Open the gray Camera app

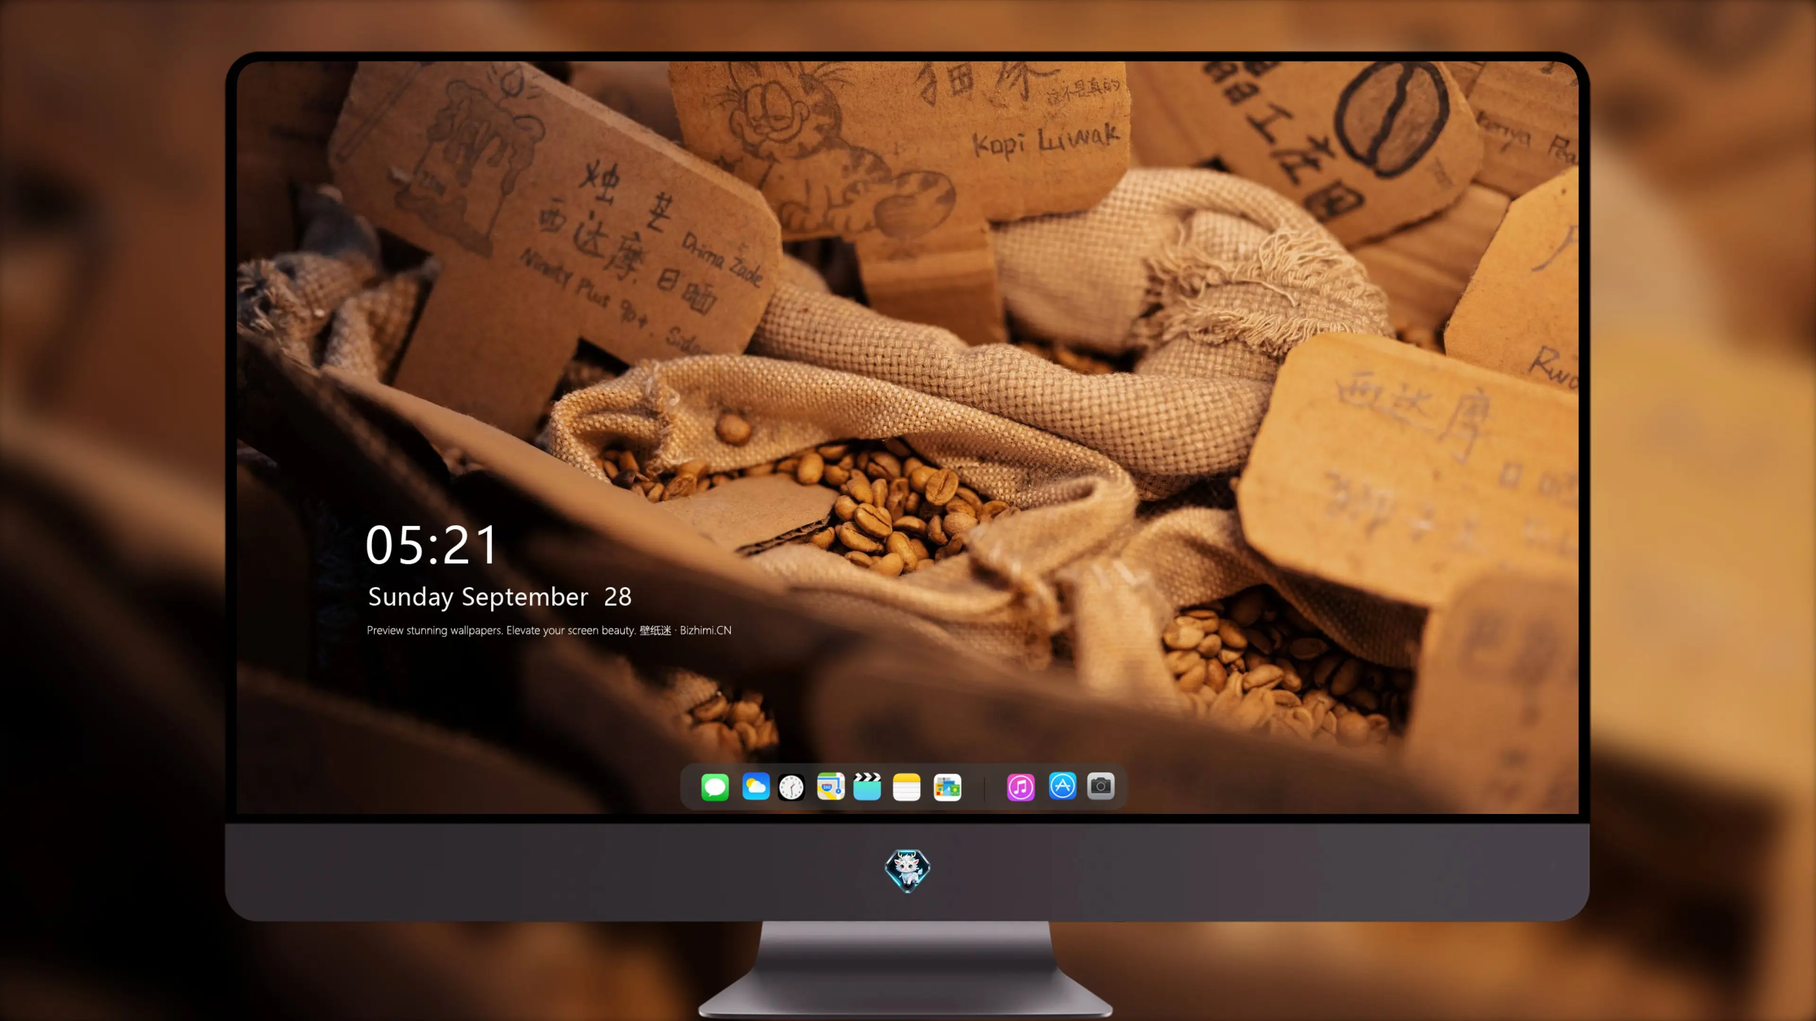click(1100, 786)
